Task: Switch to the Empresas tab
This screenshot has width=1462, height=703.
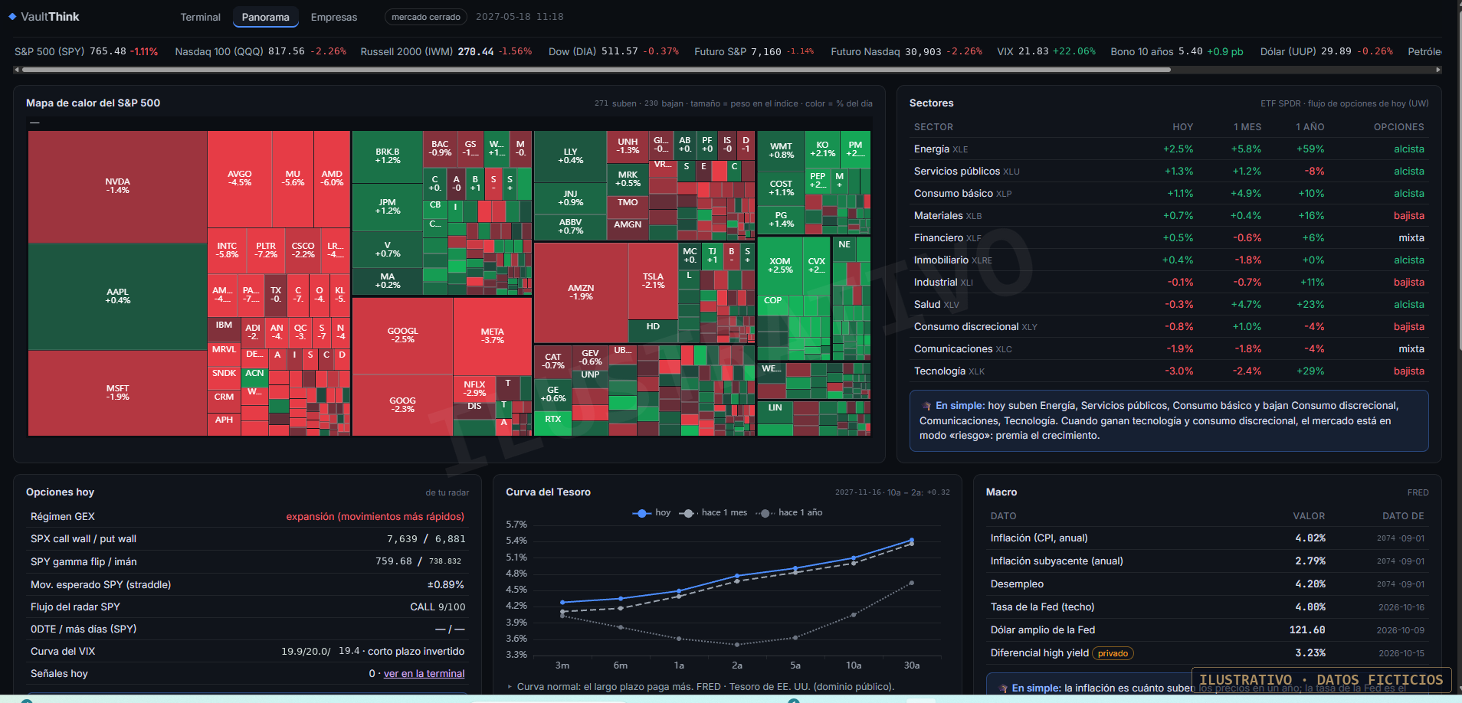Action: [334, 17]
